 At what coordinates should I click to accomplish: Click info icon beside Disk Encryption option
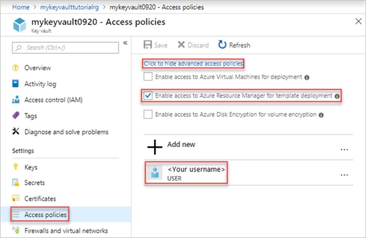tap(321, 115)
